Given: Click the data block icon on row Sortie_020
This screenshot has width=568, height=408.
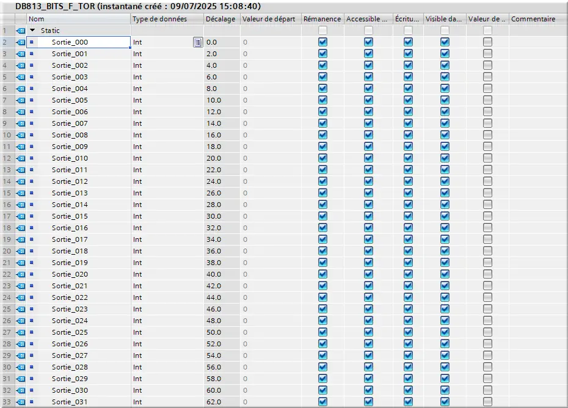Looking at the screenshot, I should click(x=21, y=274).
